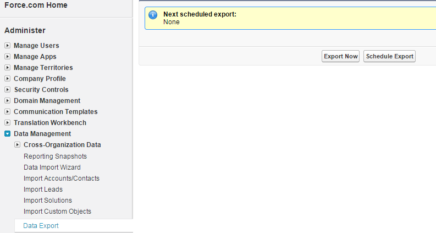Viewport: 436px width, 233px height.
Task: Open the Security Controls label
Action: (41, 89)
